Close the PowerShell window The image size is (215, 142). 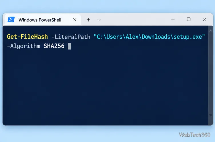pos(204,19)
